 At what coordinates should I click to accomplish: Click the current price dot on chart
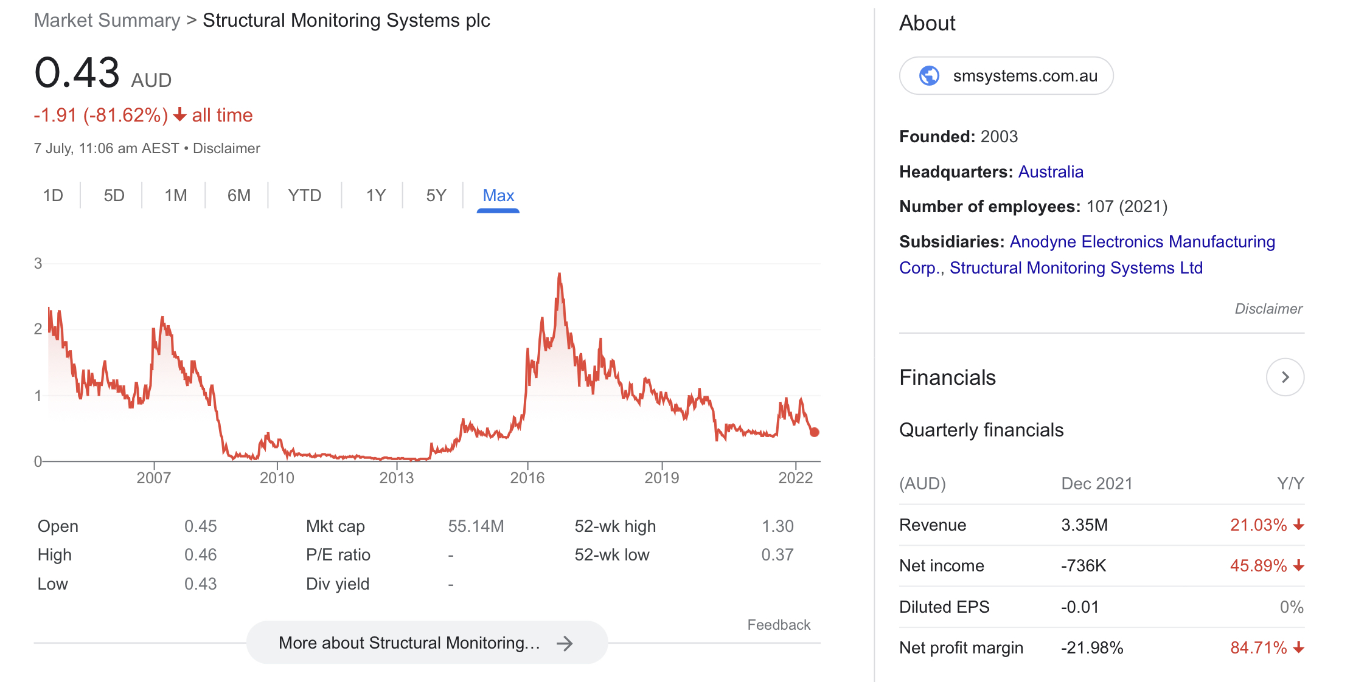pyautogui.click(x=815, y=432)
